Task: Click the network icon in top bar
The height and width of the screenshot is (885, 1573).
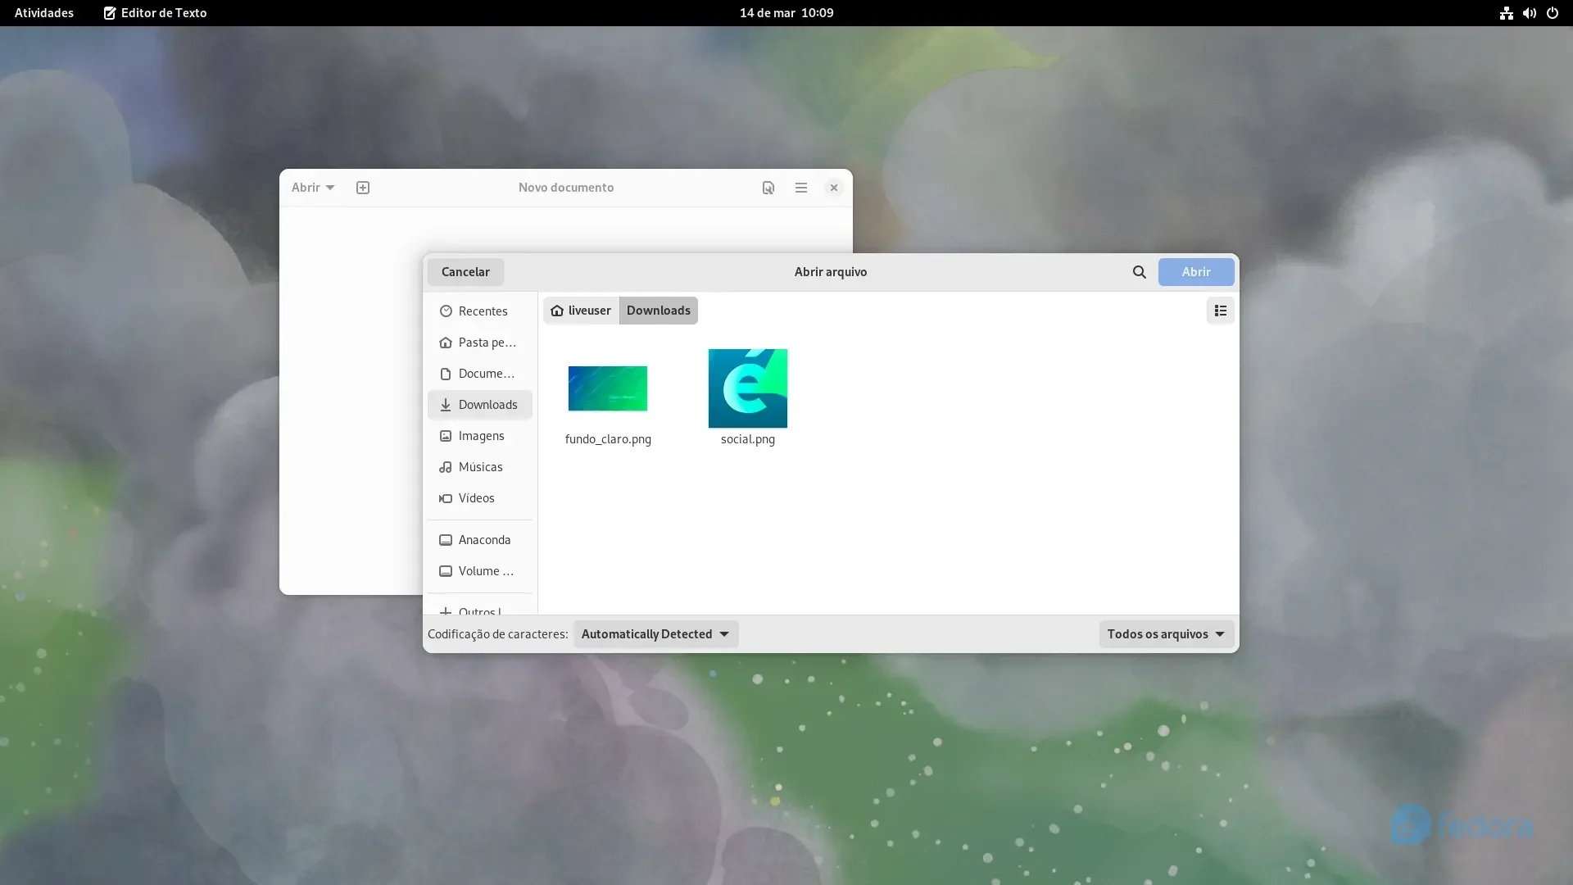Action: [1506, 13]
